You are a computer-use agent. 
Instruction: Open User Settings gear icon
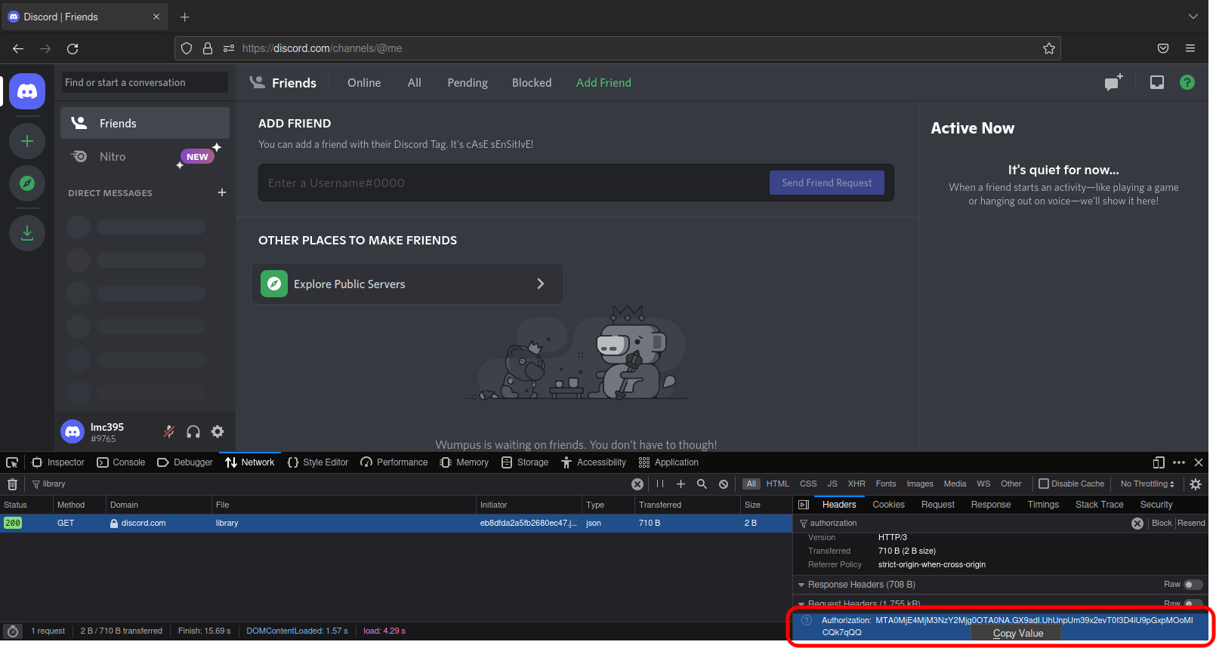click(218, 431)
